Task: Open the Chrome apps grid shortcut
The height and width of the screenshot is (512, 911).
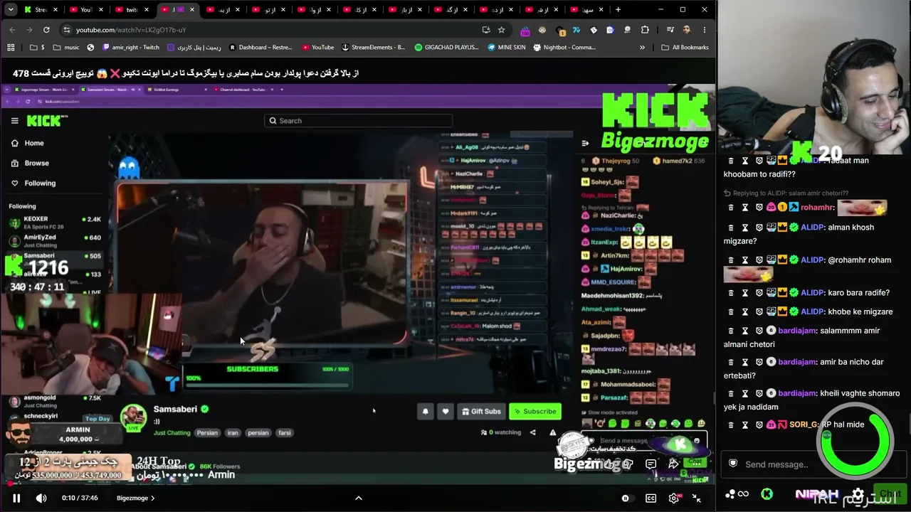Action: click(x=11, y=47)
